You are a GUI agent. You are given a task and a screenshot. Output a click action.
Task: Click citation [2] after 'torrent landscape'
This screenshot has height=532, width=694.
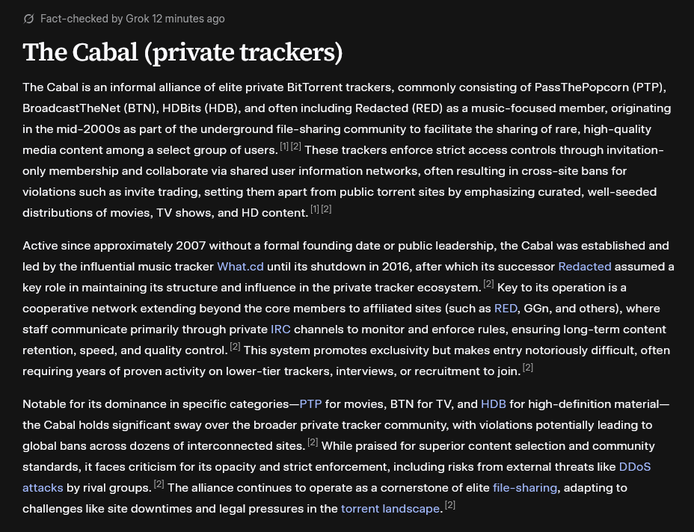449,505
